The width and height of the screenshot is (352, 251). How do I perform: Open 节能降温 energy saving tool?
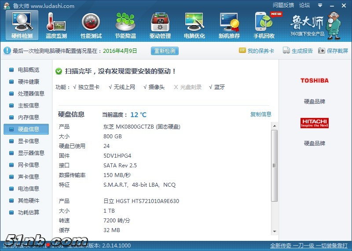(125, 25)
